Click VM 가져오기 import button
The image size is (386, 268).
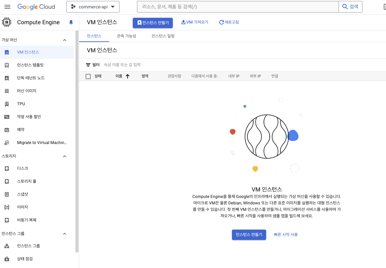pyautogui.click(x=195, y=22)
